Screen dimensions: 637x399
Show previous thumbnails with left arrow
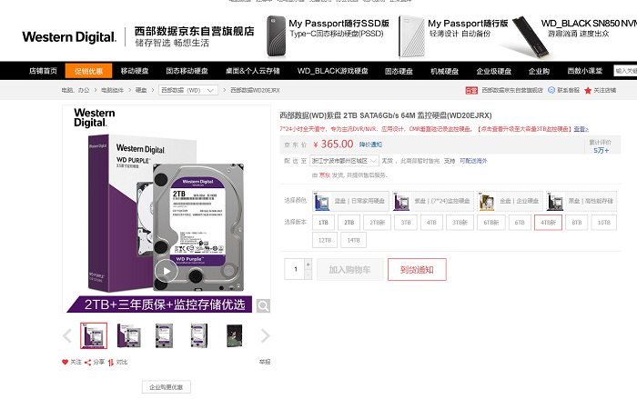click(x=67, y=335)
